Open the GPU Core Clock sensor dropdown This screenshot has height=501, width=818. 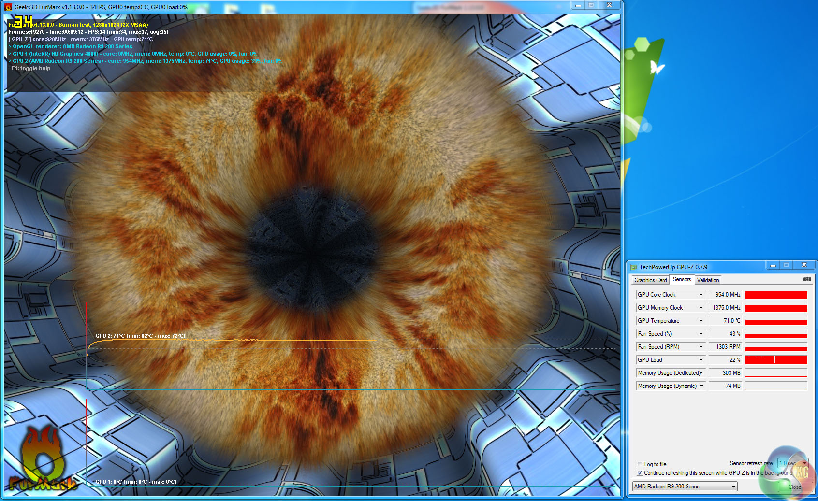701,295
